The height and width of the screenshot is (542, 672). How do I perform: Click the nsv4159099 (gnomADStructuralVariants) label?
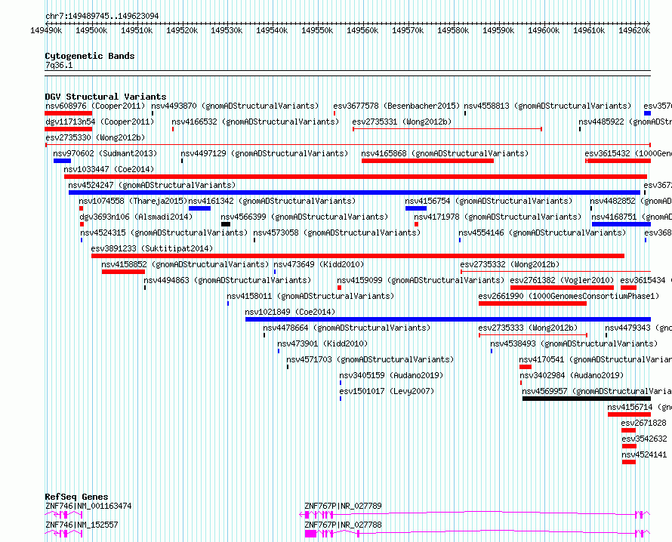[421, 280]
